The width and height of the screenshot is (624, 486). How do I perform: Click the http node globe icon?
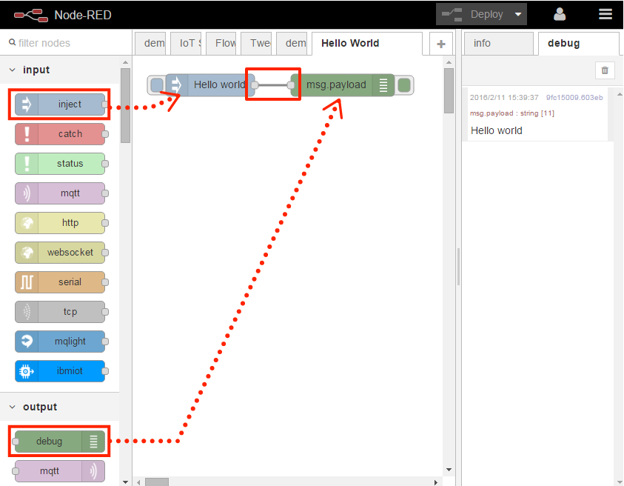click(x=27, y=223)
